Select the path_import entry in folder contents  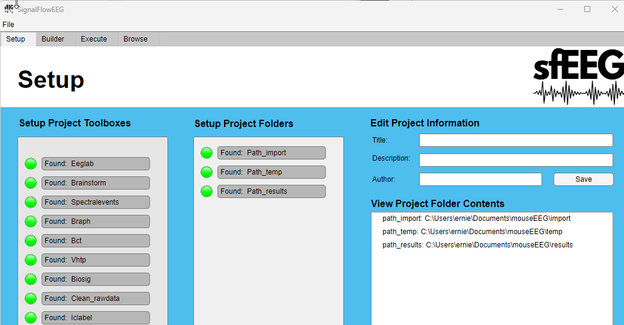476,218
